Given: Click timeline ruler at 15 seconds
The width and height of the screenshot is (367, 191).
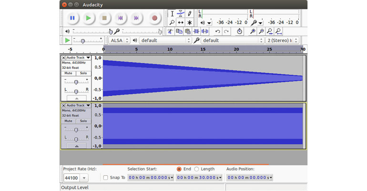Looking at the screenshot, I should tap(203, 50).
